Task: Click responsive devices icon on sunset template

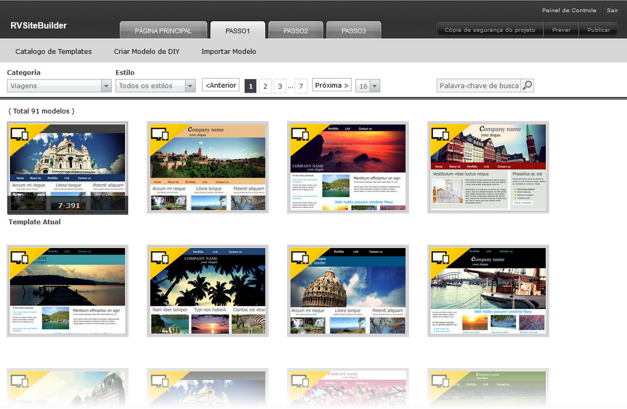Action: [x=300, y=134]
